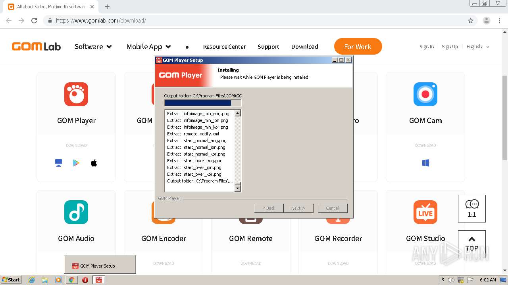This screenshot has height=285, width=508.
Task: Show hidden tray icons arrow
Action: (443, 279)
